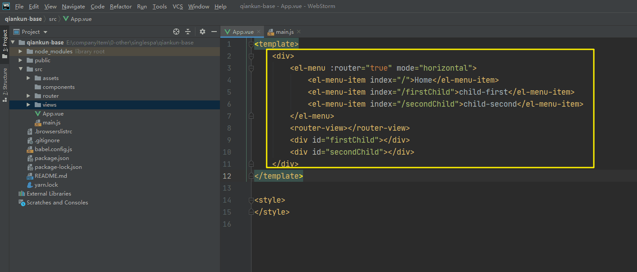
Task: Open Project panel settings gear
Action: [x=203, y=32]
